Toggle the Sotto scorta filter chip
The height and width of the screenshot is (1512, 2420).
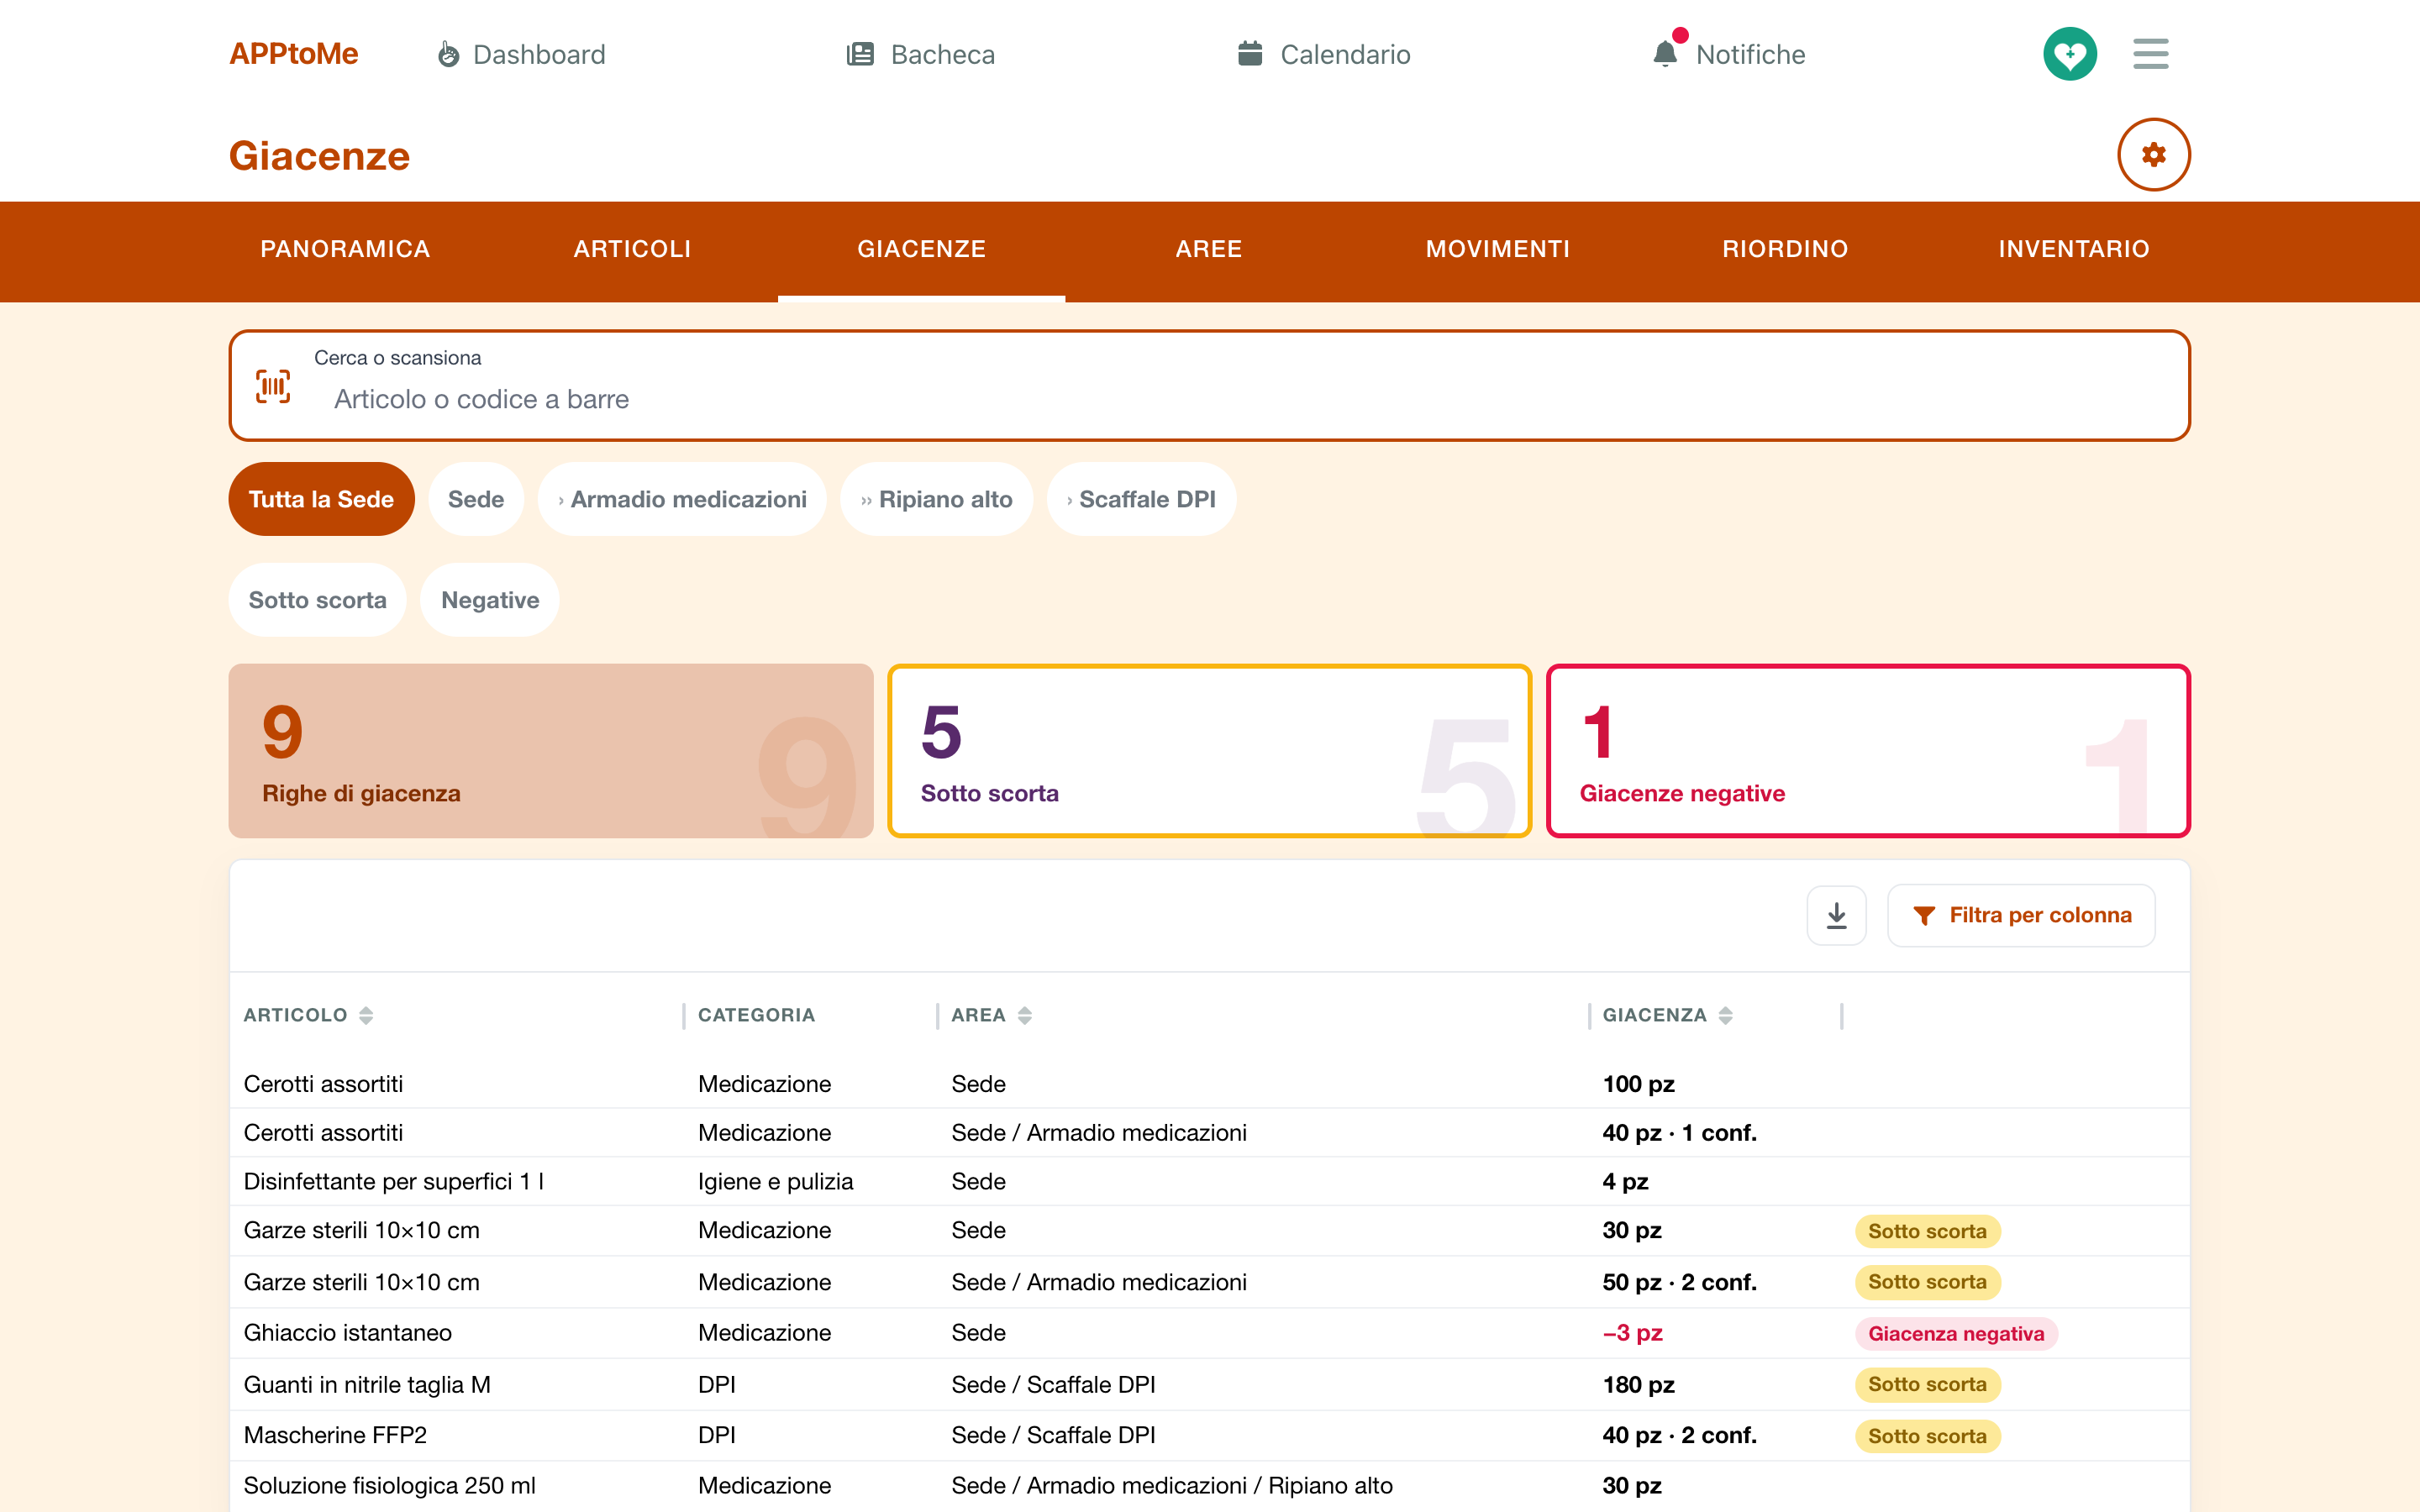(317, 600)
